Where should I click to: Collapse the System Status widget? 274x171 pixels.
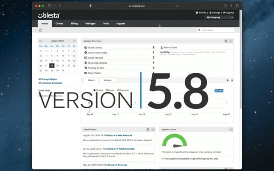tap(231, 130)
